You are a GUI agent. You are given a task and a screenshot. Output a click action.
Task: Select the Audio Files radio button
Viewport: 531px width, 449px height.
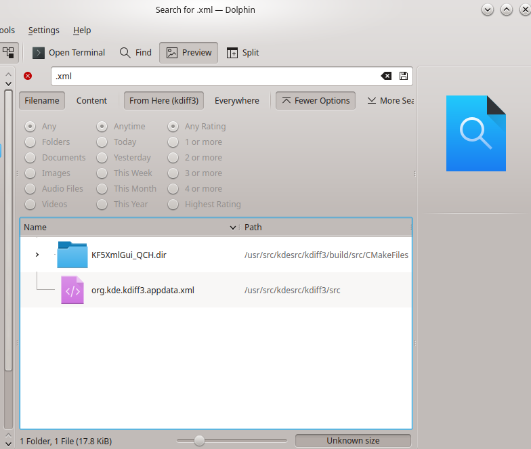pyautogui.click(x=30, y=188)
